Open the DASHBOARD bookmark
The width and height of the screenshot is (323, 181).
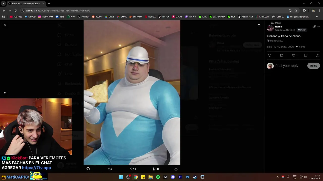tap(217, 17)
